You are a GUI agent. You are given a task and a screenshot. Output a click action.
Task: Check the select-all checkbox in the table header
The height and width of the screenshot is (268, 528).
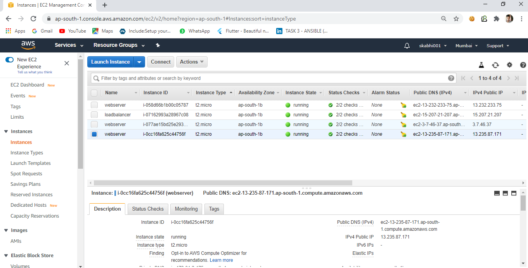coord(94,92)
